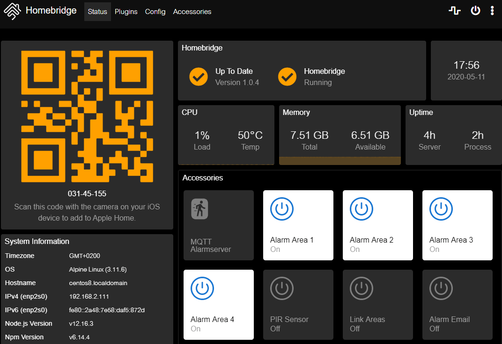
Task: Click the 17:56 clock widget
Action: coord(466,65)
